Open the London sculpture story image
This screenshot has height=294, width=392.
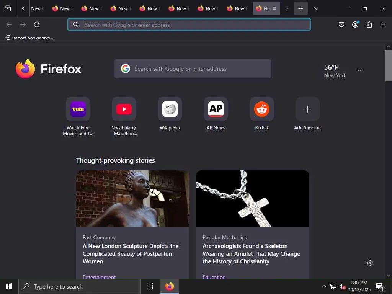coord(133,198)
